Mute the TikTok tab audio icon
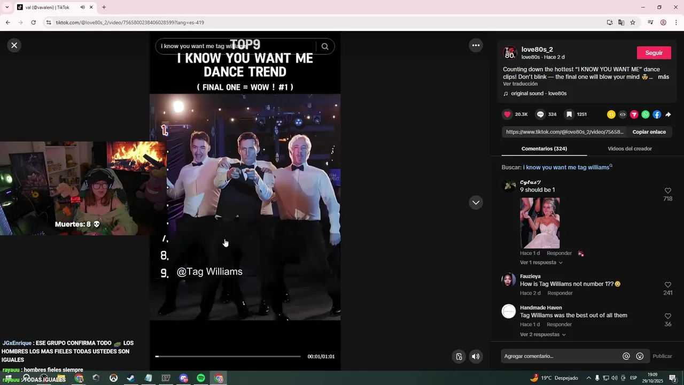This screenshot has height=385, width=684. [x=83, y=7]
